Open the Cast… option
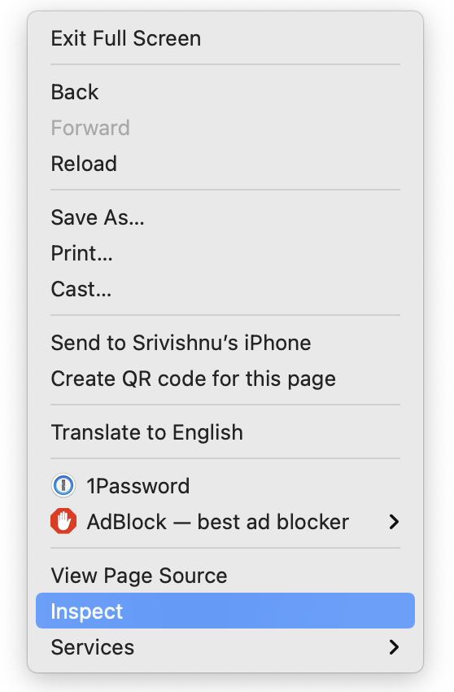454x692 pixels. 225,289
